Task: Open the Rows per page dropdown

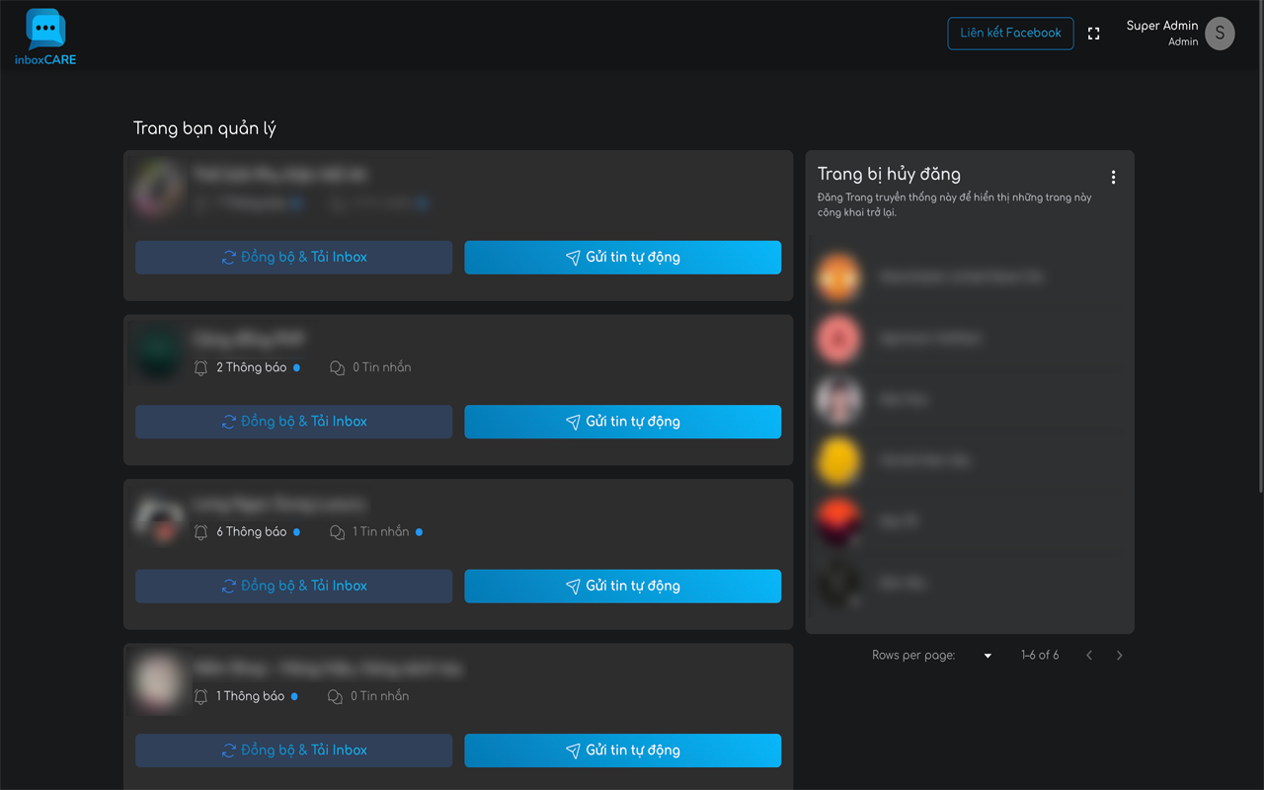Action: pyautogui.click(x=987, y=656)
